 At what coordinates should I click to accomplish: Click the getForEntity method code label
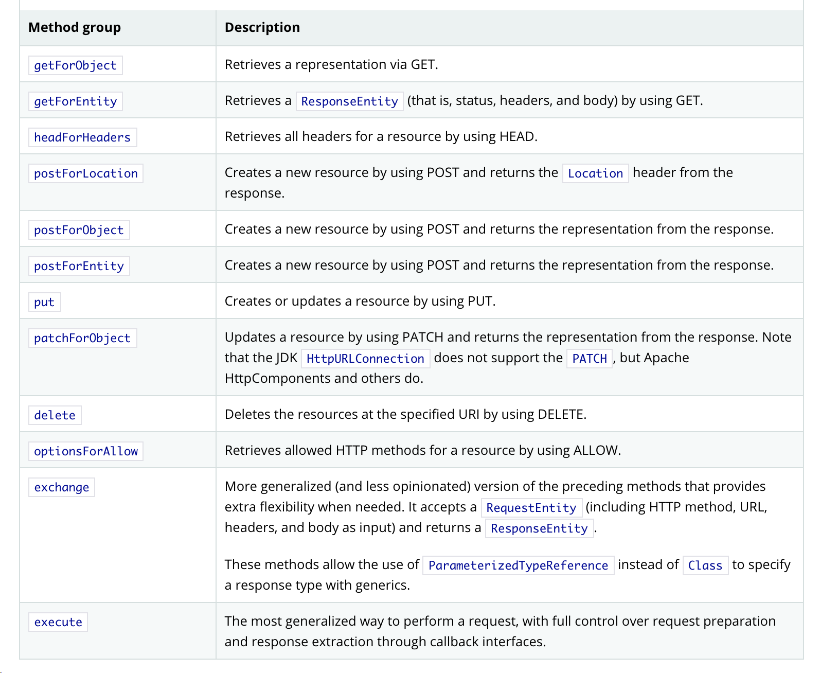click(x=75, y=101)
